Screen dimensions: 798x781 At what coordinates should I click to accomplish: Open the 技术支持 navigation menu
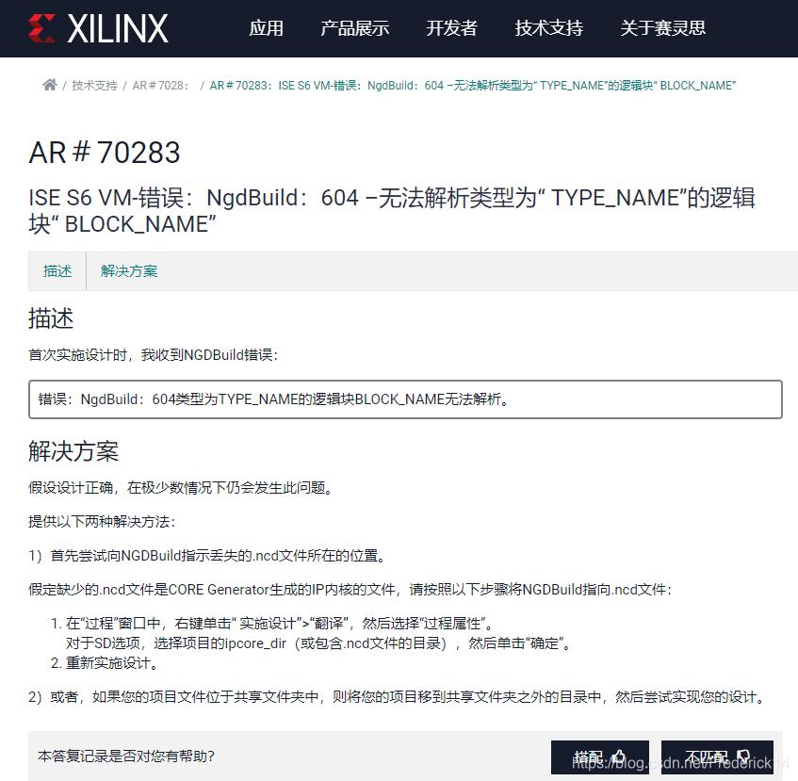[x=548, y=28]
